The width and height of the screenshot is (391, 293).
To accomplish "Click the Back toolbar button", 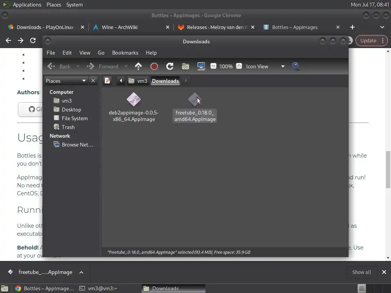I will click(x=59, y=66).
